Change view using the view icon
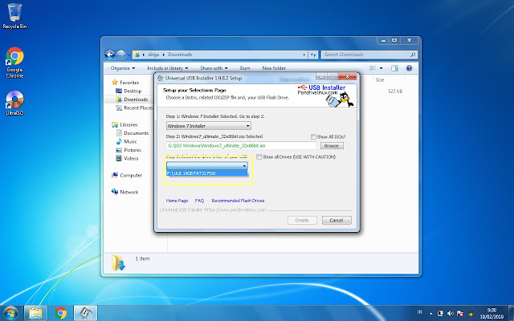 point(373,68)
